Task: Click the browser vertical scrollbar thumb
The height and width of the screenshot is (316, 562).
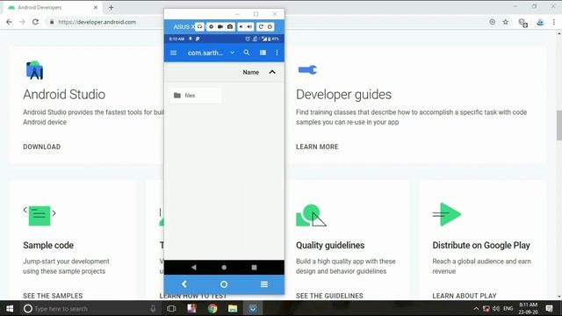Action: pyautogui.click(x=559, y=126)
